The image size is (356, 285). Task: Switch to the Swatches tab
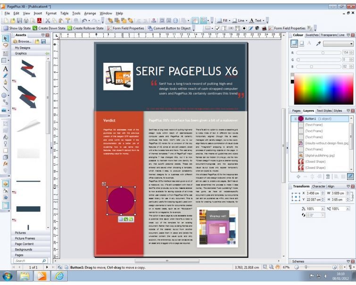(x=312, y=35)
